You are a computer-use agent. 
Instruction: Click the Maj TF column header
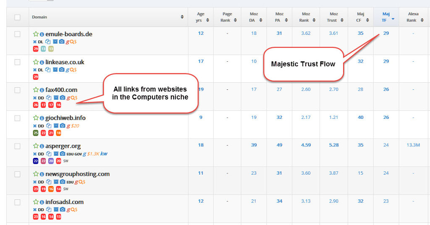(386, 17)
